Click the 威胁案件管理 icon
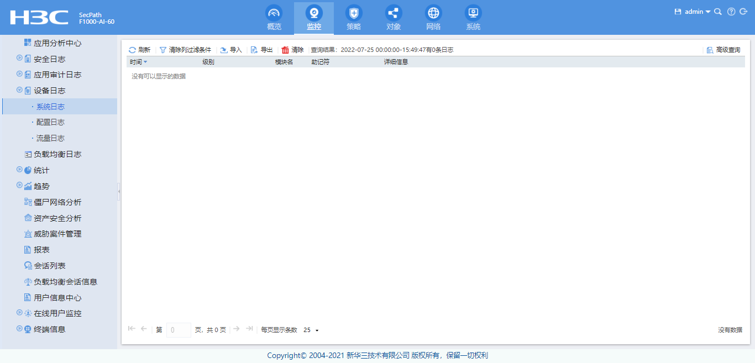Image resolution: width=755 pixels, height=363 pixels. tap(28, 234)
